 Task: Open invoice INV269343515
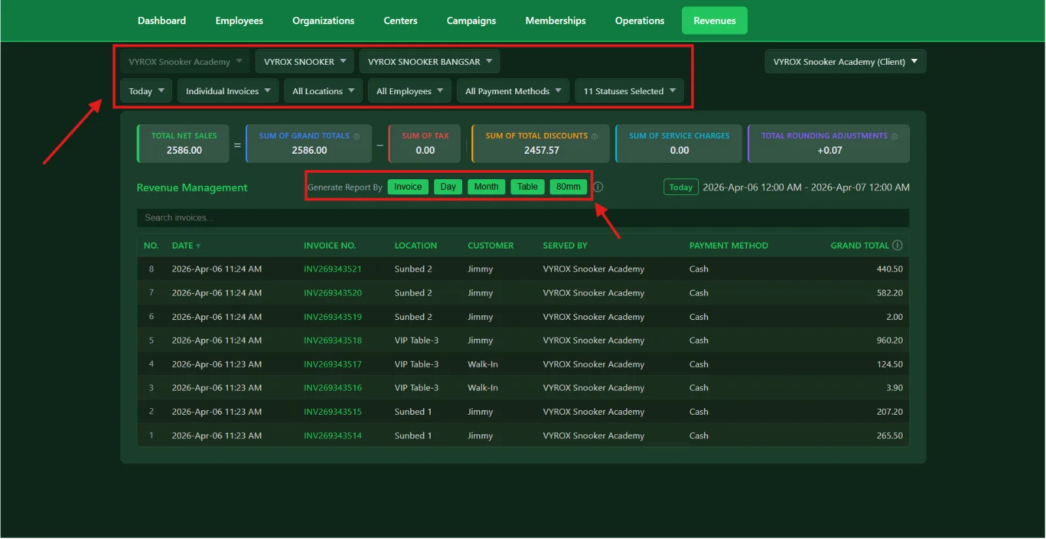[333, 412]
